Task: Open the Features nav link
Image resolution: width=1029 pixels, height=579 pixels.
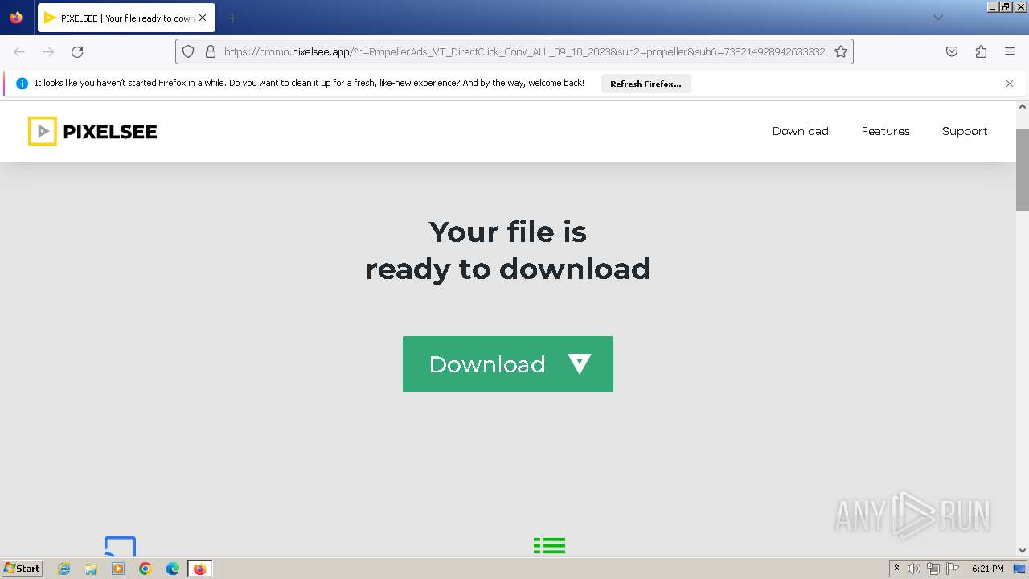Action: (x=885, y=131)
